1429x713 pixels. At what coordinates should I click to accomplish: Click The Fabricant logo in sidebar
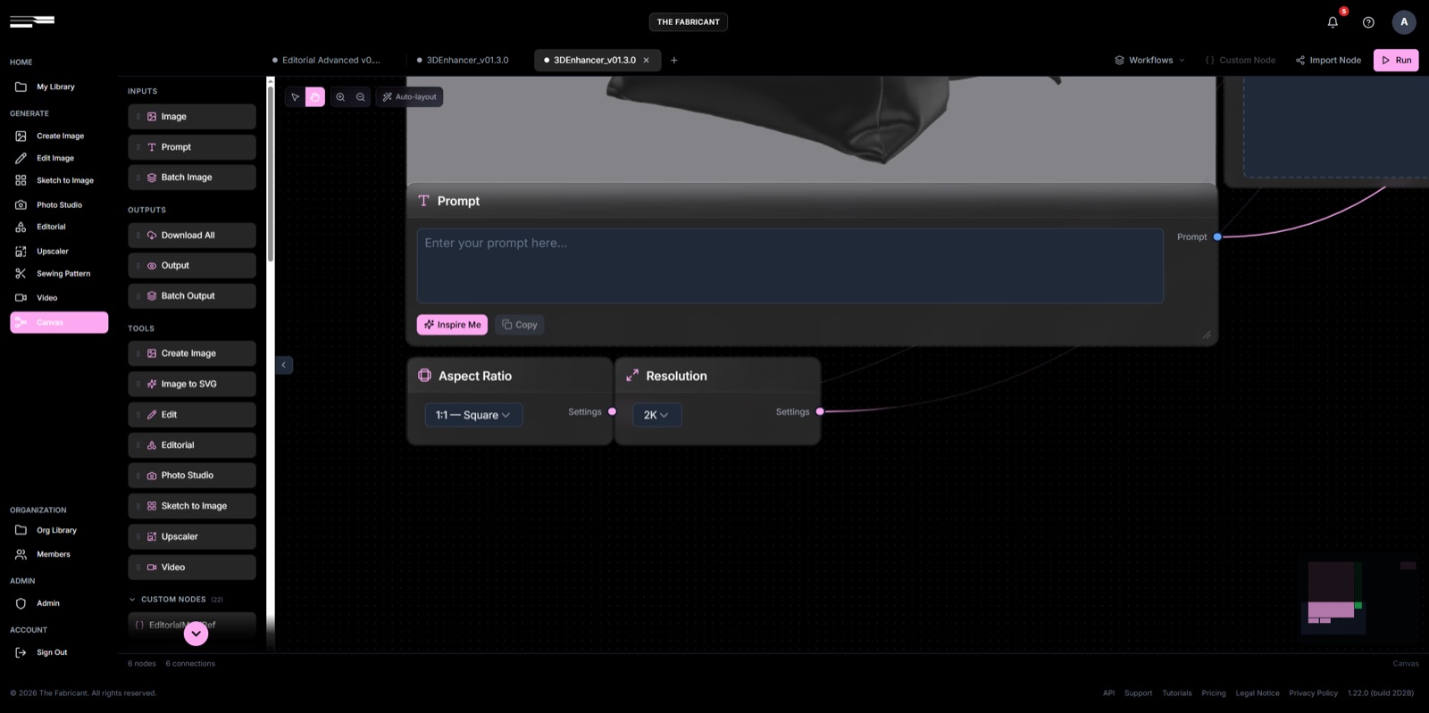pos(32,21)
